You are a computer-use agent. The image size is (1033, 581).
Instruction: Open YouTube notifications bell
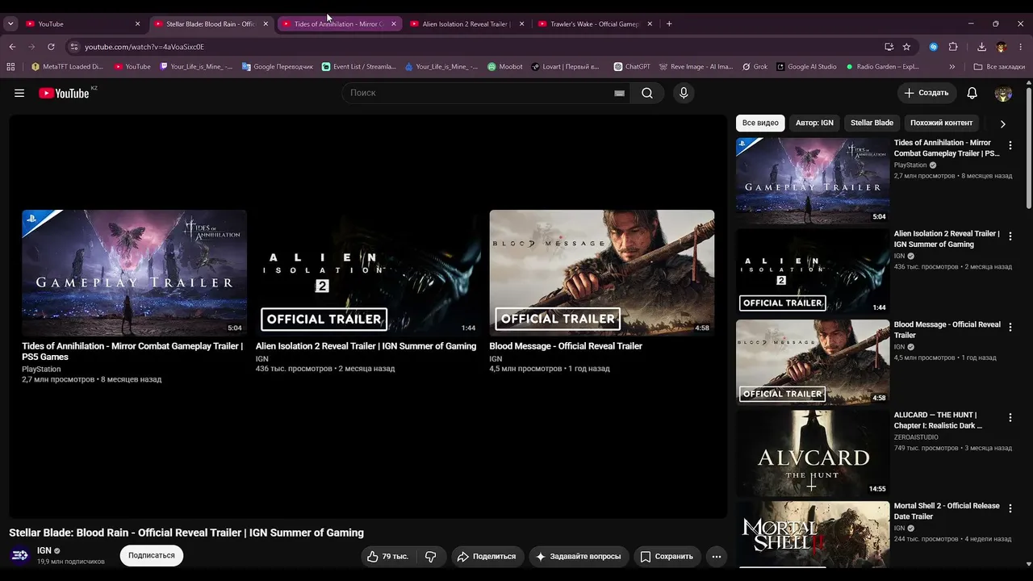972,93
